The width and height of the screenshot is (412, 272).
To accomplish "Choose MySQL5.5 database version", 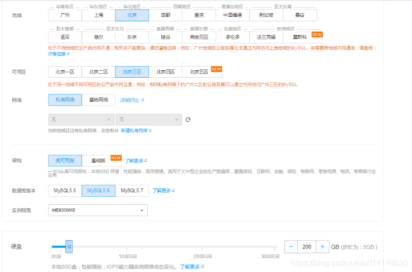I will click(65, 191).
